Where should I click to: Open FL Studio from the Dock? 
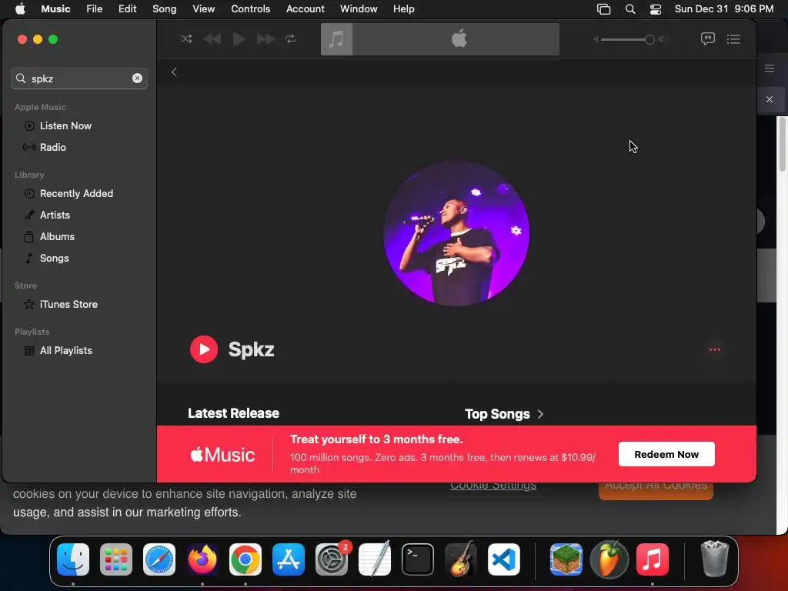click(x=609, y=559)
